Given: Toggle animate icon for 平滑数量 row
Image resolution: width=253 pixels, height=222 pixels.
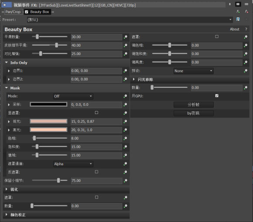Looking at the screenshot, I should pos(125,37).
